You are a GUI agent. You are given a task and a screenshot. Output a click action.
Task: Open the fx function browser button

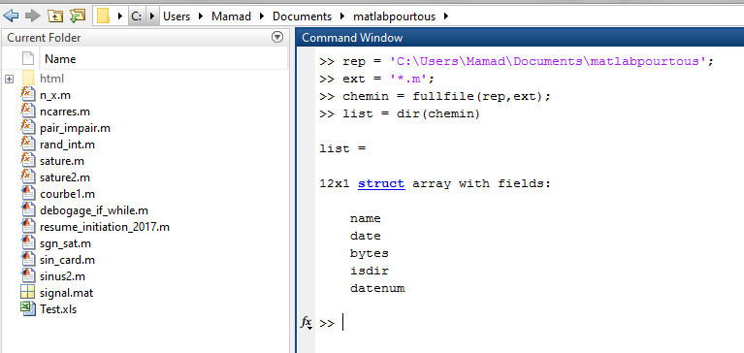pyautogui.click(x=307, y=323)
